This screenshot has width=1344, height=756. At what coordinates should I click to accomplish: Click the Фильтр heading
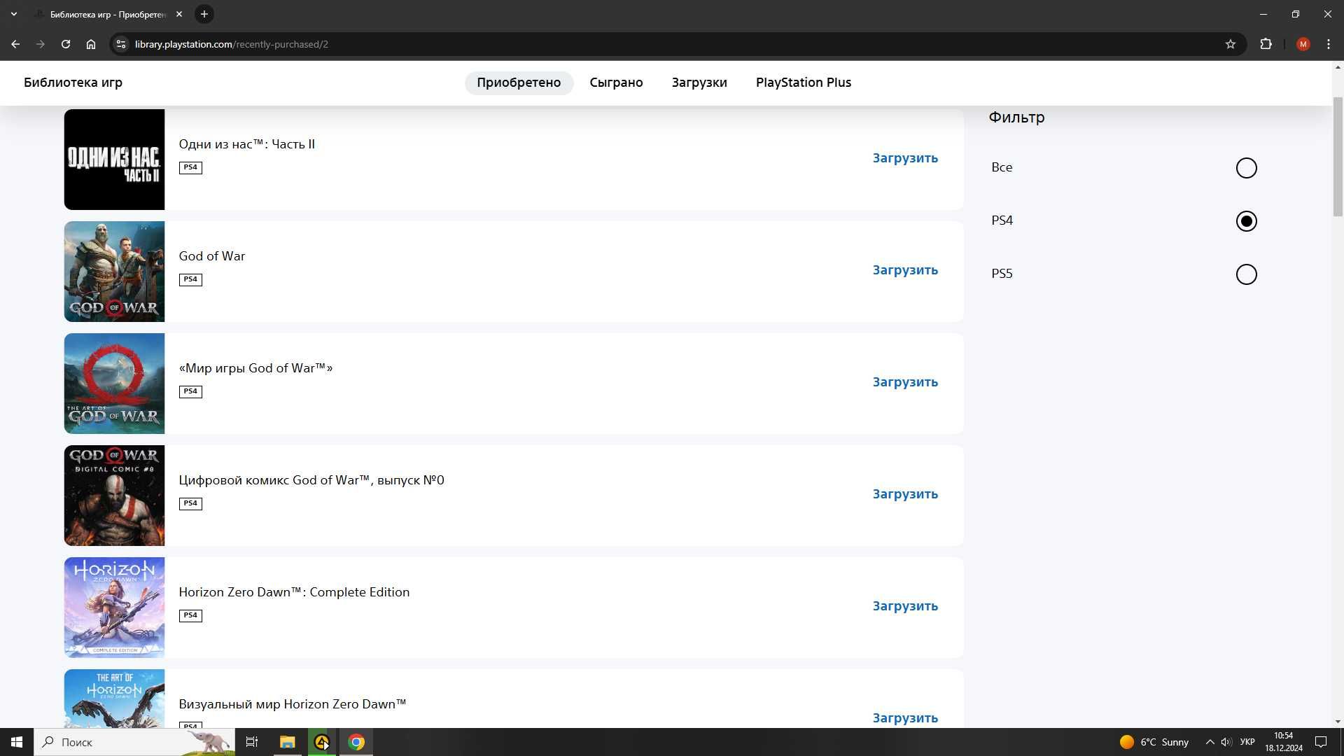(1016, 118)
